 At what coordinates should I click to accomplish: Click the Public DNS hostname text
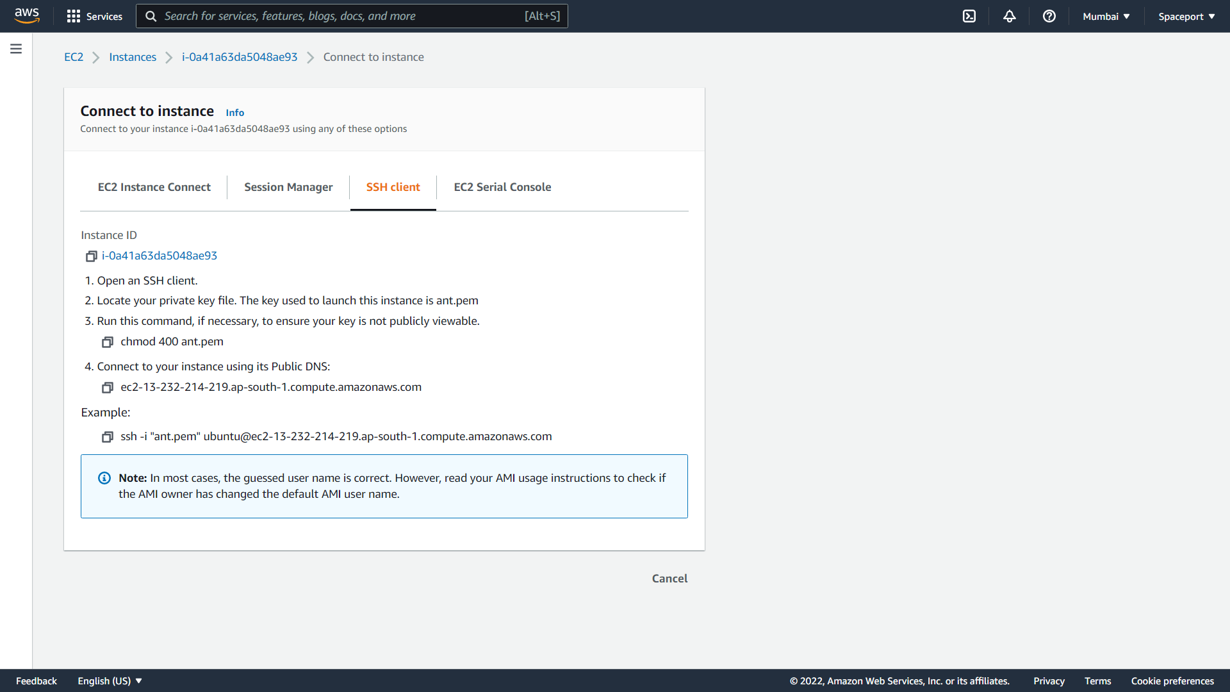tap(271, 387)
